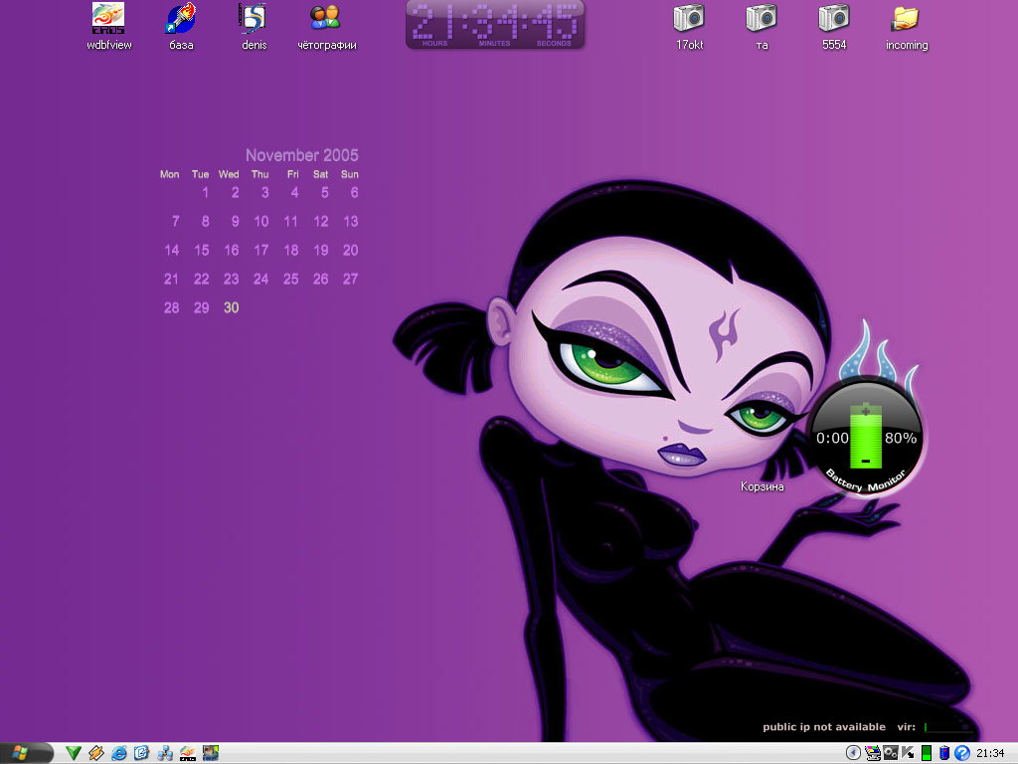Launch the photo thumbnail quick launch icon

(211, 753)
